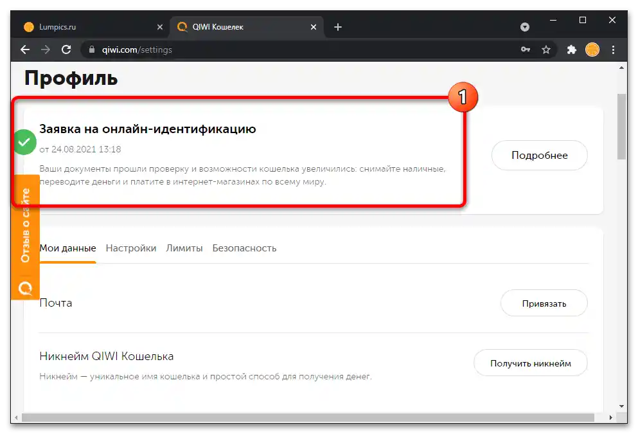Reload the qiwi.com page
This screenshot has width=638, height=434.
[x=66, y=50]
